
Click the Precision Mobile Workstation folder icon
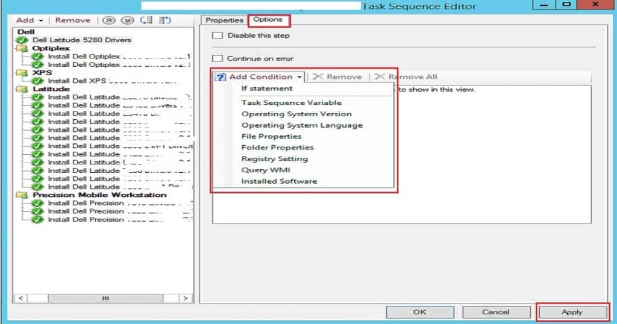click(x=22, y=195)
